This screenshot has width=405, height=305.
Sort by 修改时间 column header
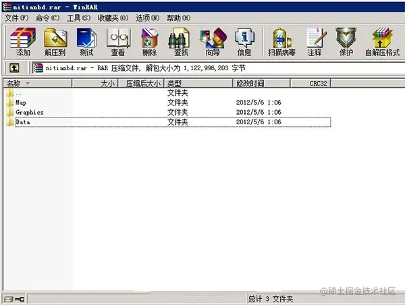(x=262, y=84)
